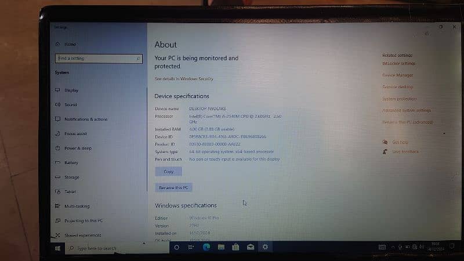The height and width of the screenshot is (261, 464).
Task: Open Device Manager link
Action: click(x=397, y=75)
